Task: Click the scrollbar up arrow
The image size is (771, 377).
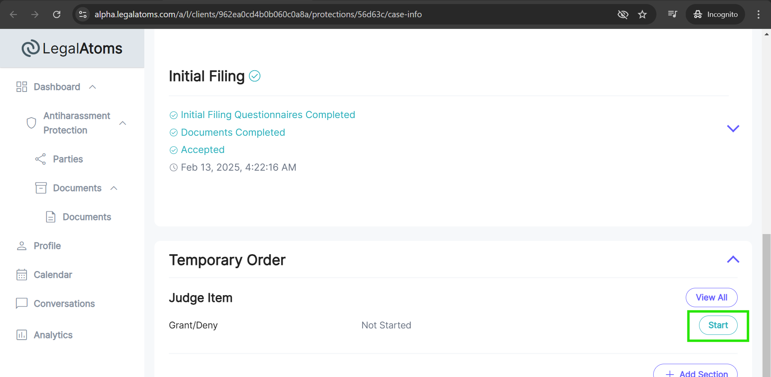Action: [x=767, y=35]
